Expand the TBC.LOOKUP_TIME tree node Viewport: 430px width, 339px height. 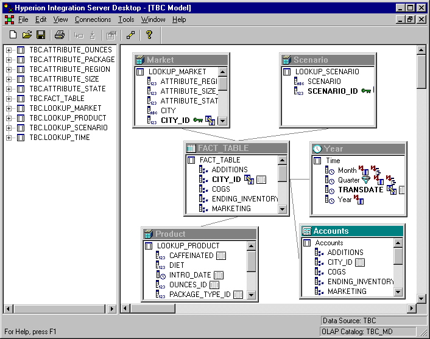pos(9,138)
